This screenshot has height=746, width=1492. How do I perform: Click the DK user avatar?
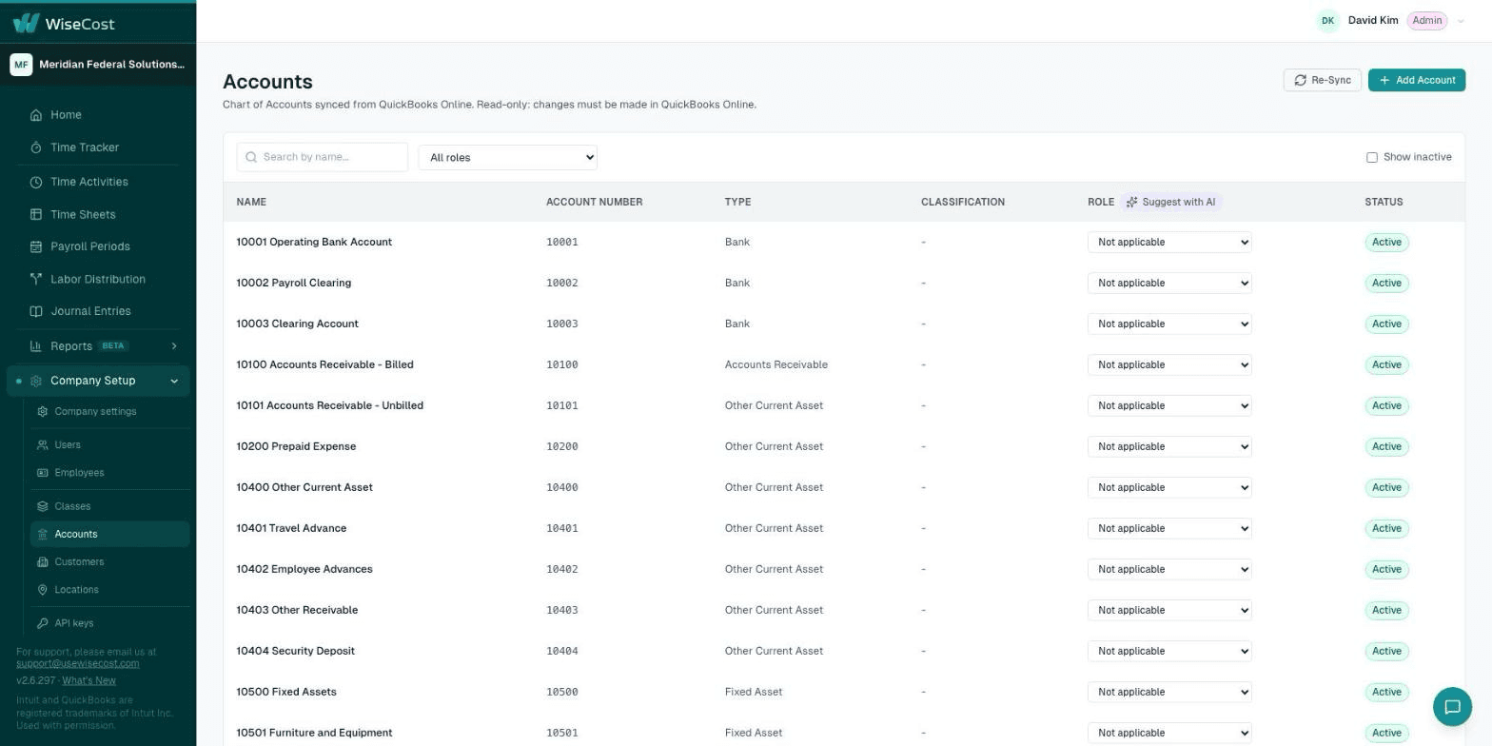pos(1327,21)
